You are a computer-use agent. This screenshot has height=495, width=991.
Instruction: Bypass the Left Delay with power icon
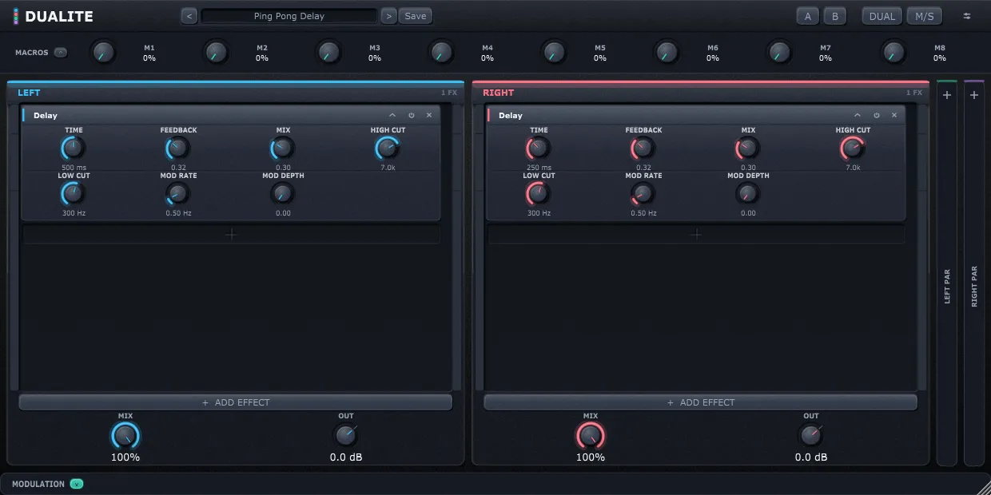pyautogui.click(x=412, y=115)
